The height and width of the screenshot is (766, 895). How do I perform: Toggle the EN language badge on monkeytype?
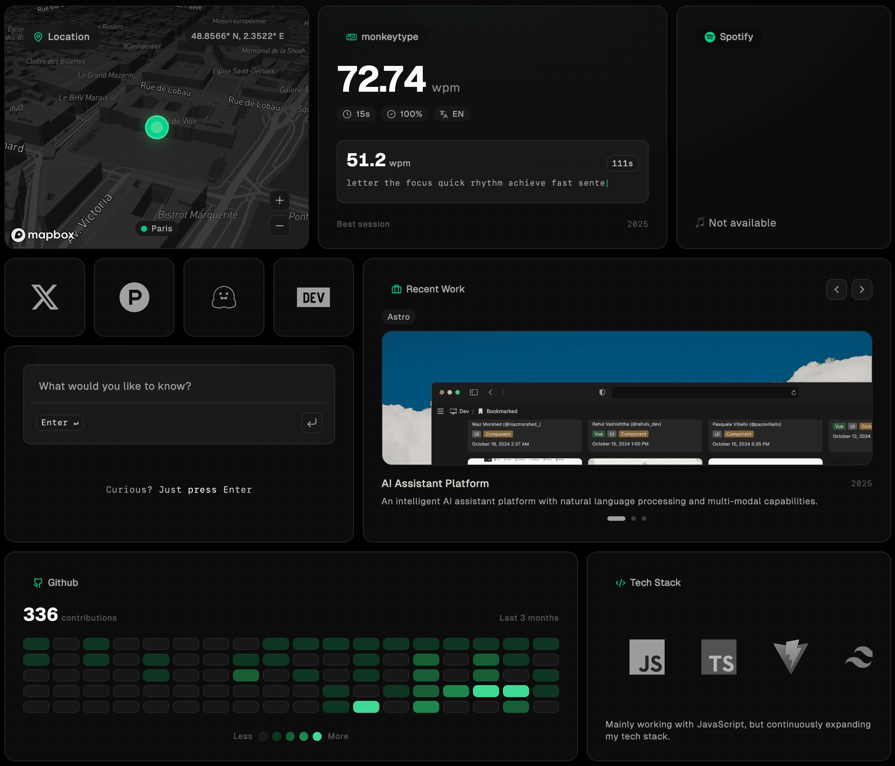tap(451, 114)
